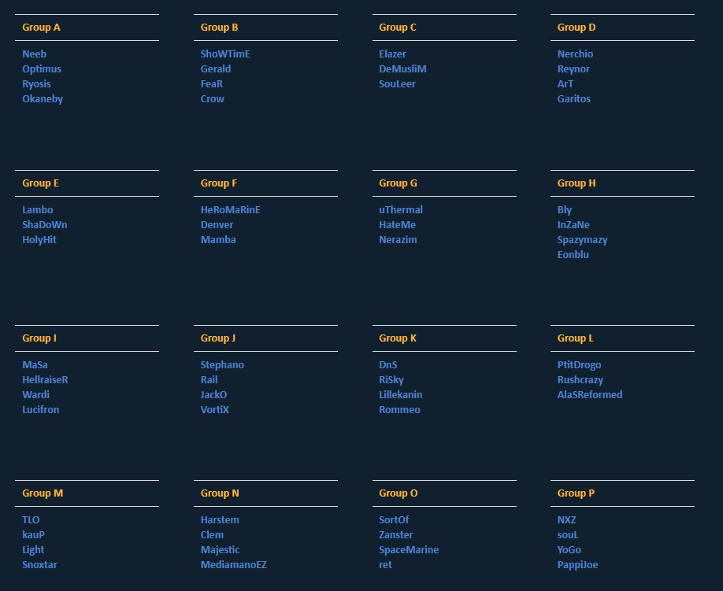Image resolution: width=723 pixels, height=591 pixels.
Task: Click Spazymazy in Group H
Action: coord(582,240)
